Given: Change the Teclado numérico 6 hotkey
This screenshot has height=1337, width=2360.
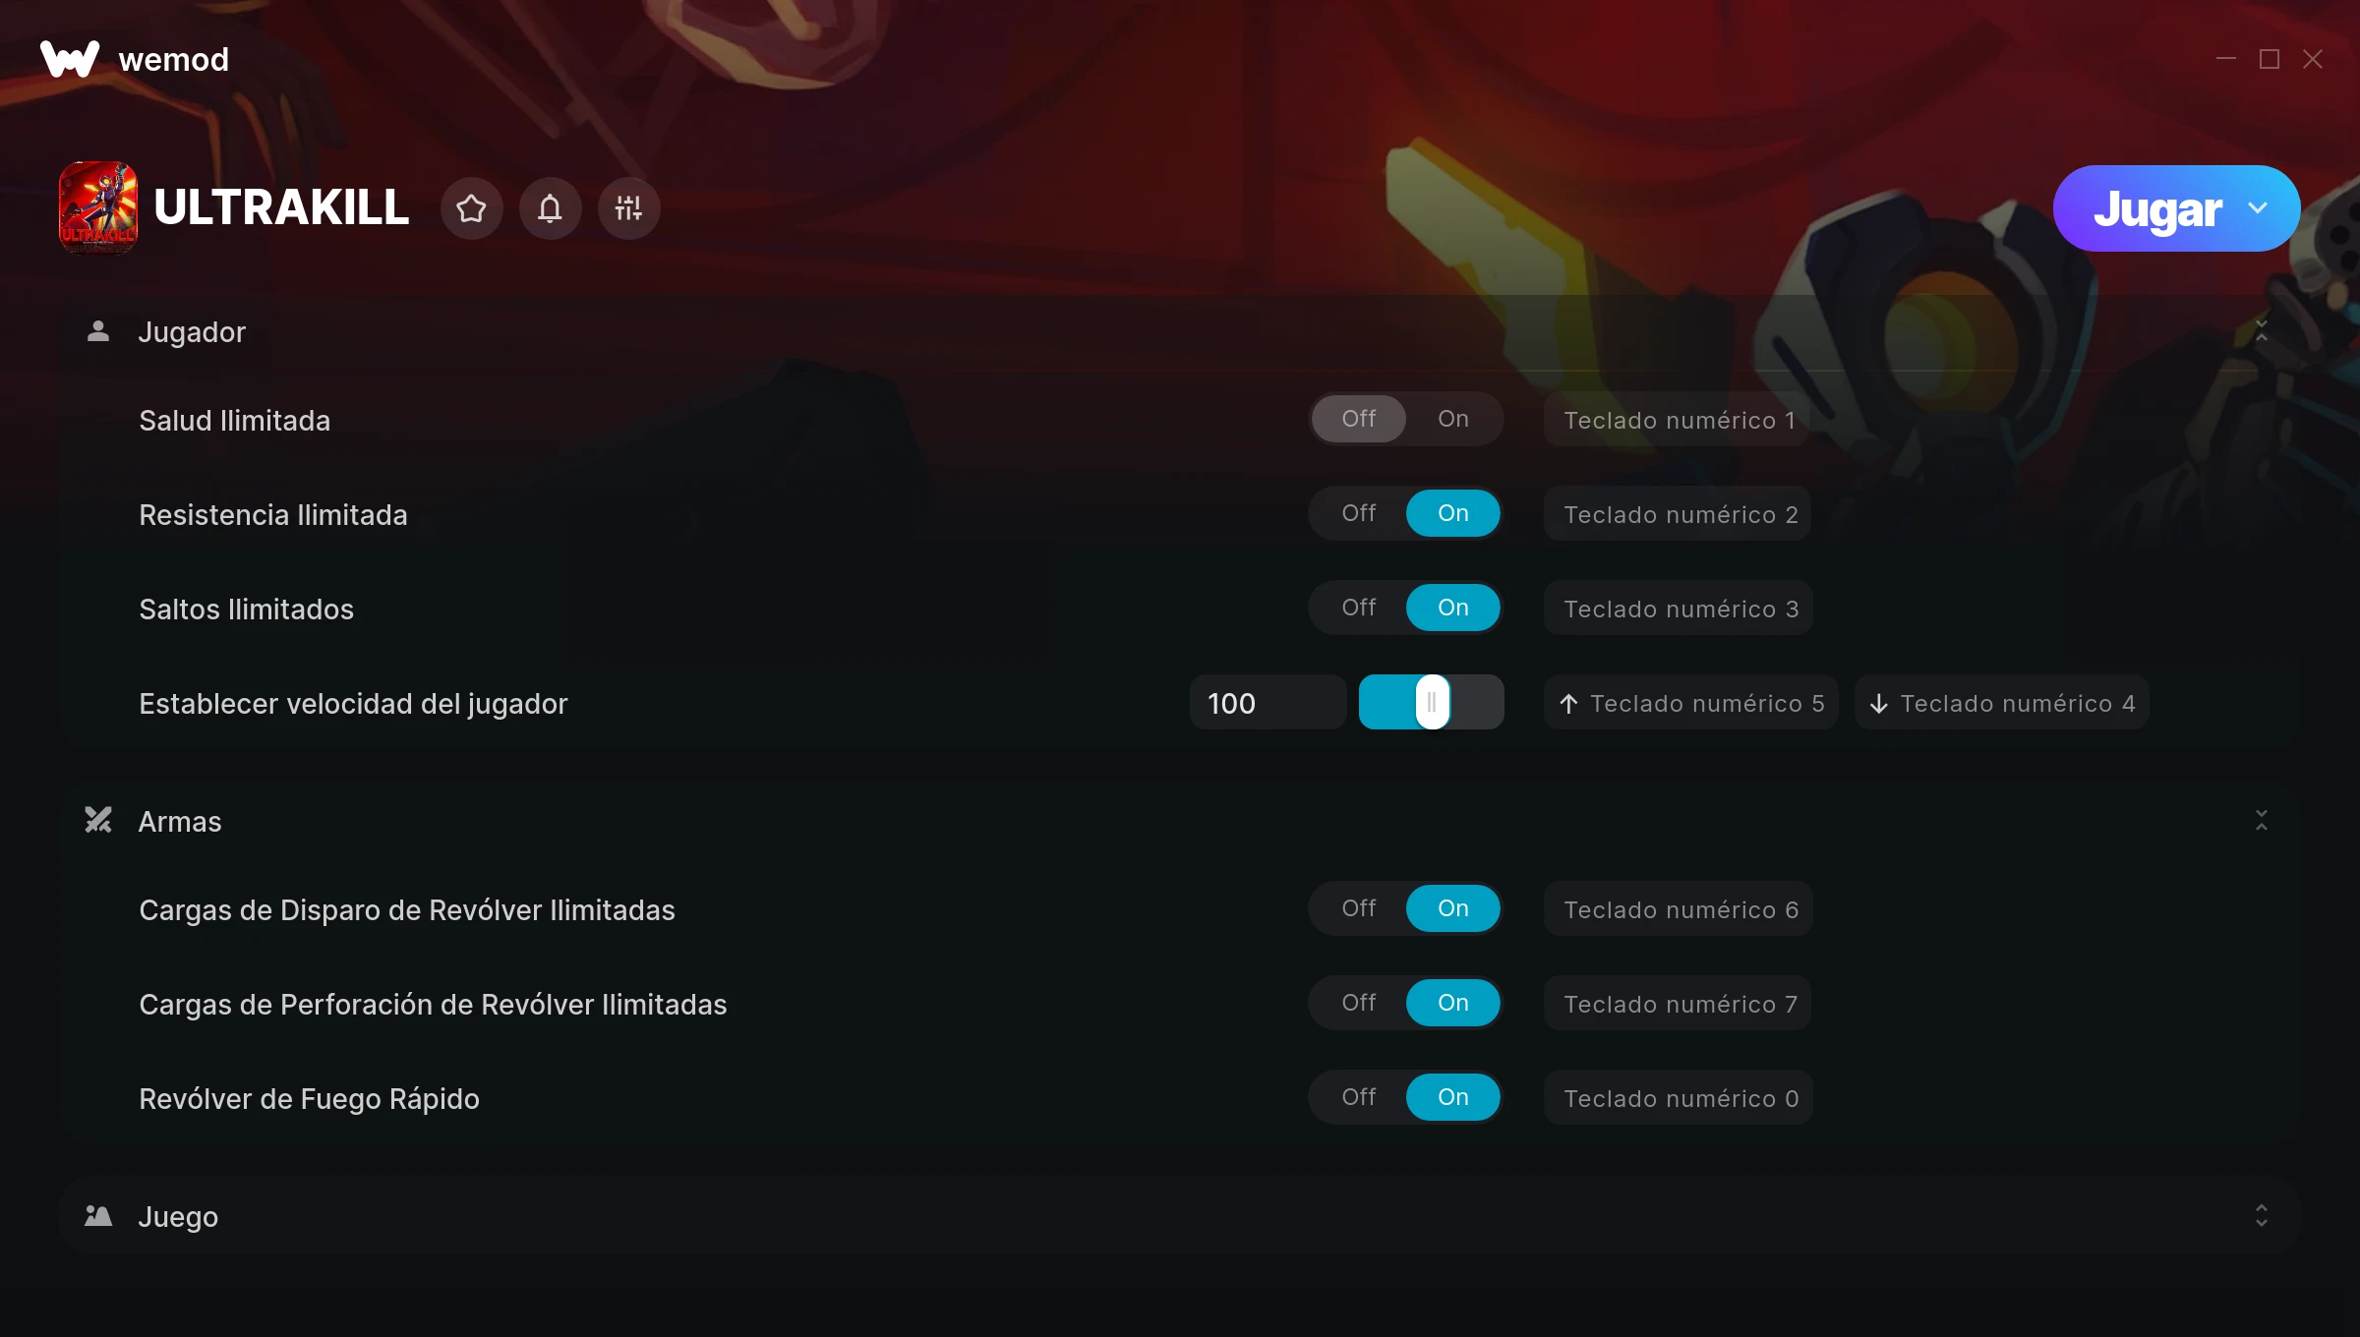Looking at the screenshot, I should pyautogui.click(x=1679, y=909).
